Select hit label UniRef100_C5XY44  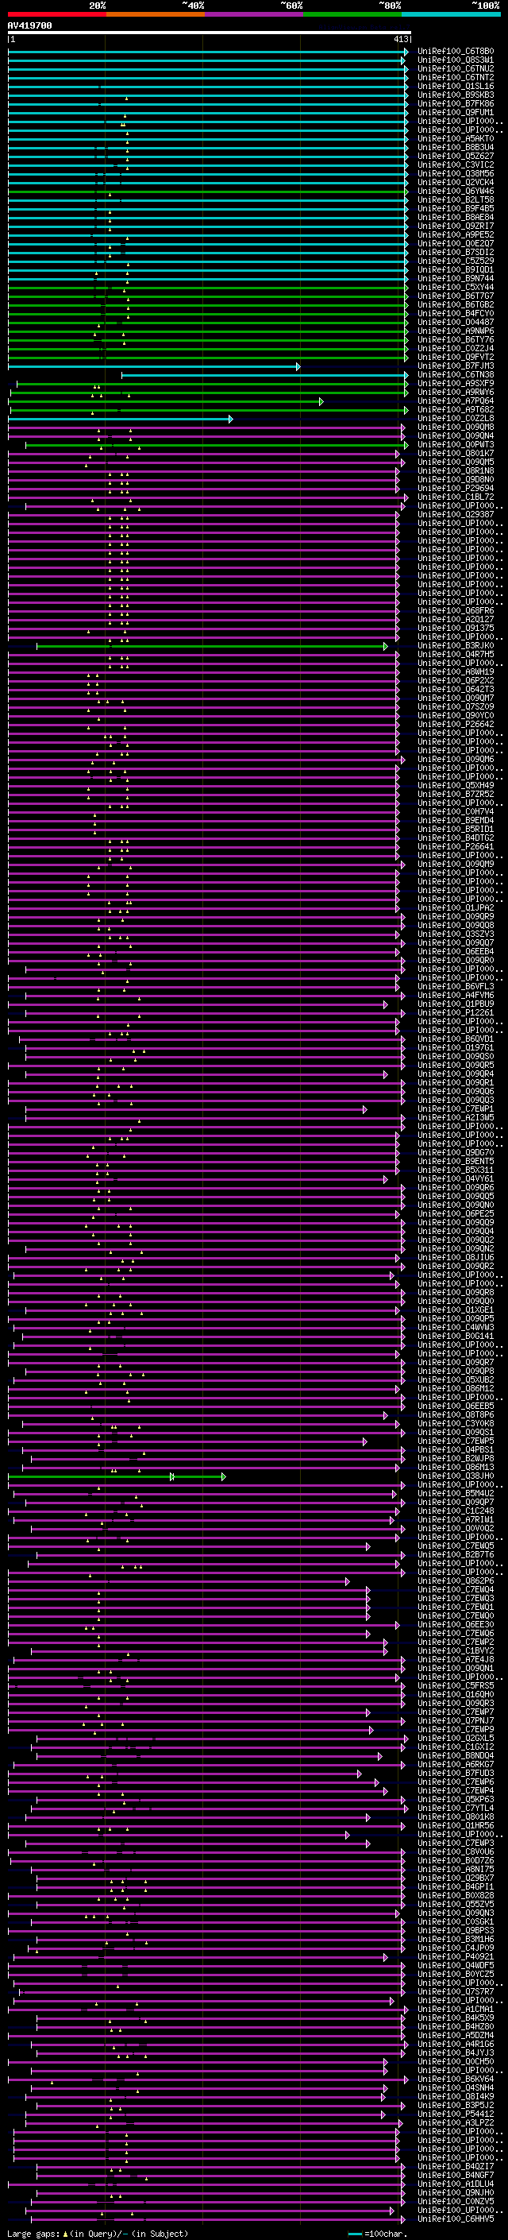coord(456,287)
